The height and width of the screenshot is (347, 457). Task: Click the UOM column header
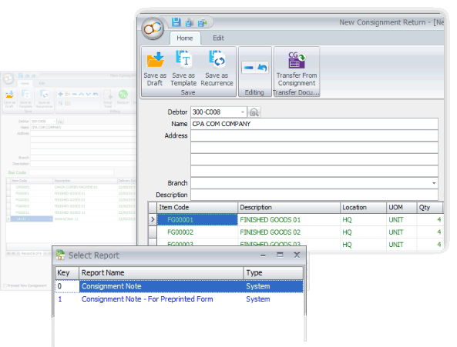point(402,208)
